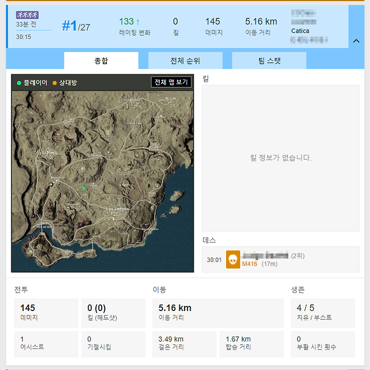This screenshot has height=370, width=370.
Task: Click the 33분 전 timestamp
Action: tap(26, 24)
